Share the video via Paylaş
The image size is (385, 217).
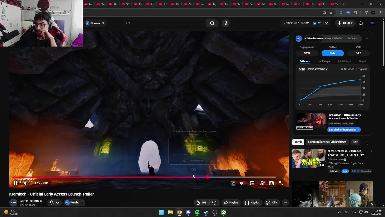pyautogui.click(x=231, y=203)
